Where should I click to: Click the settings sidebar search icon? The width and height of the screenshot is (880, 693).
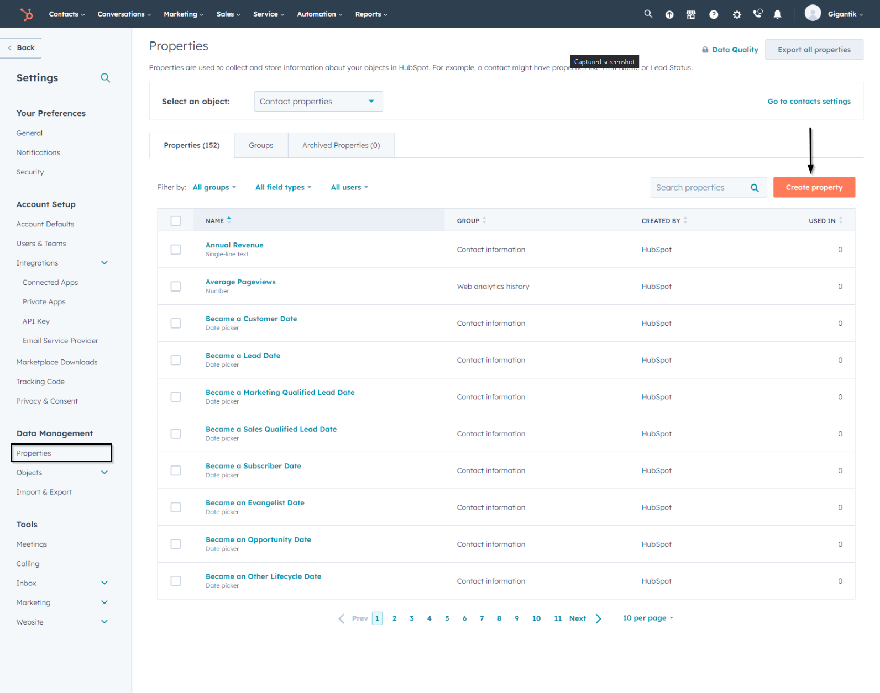[x=106, y=78]
